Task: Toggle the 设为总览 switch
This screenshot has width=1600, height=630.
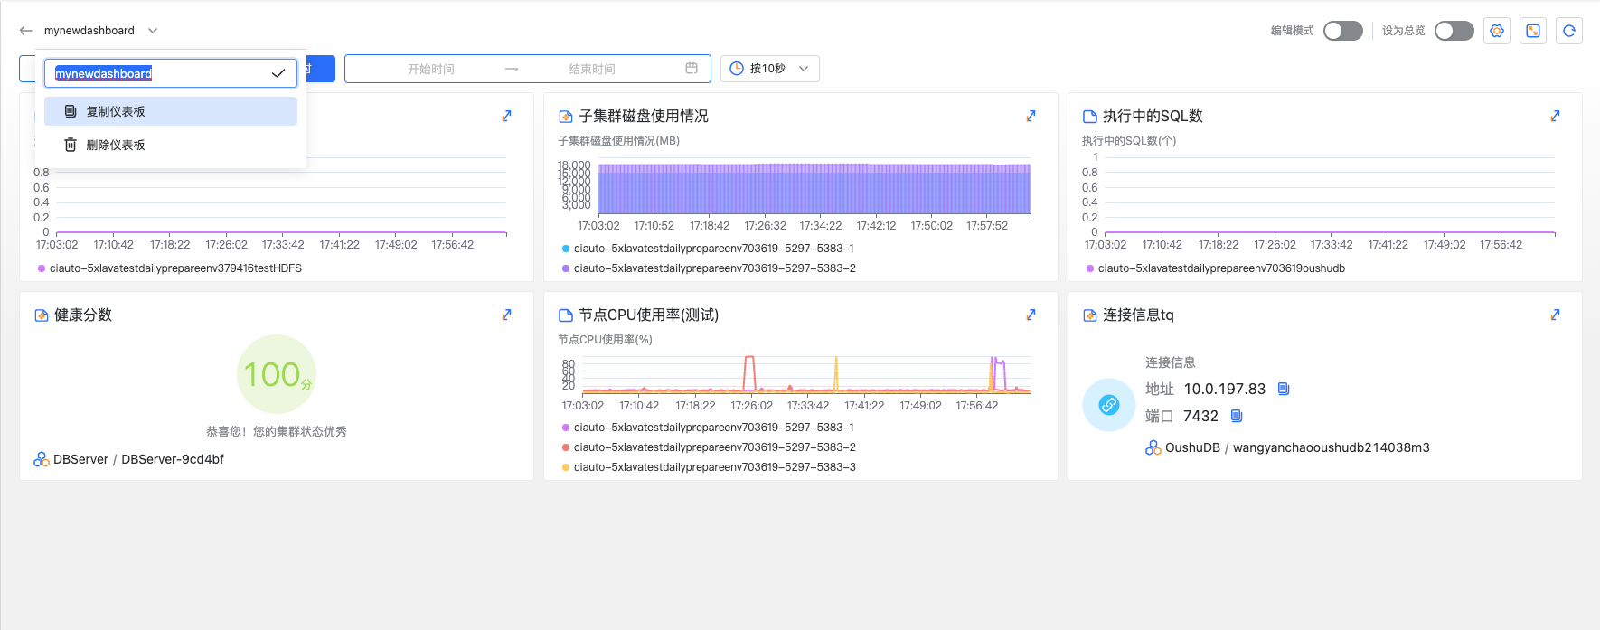Action: (1454, 31)
